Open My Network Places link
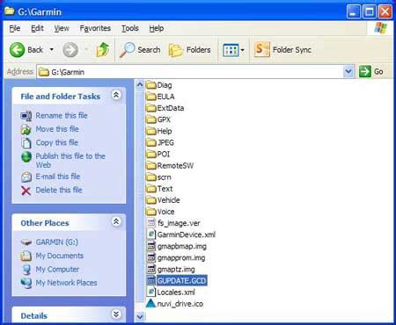Screen dimensions: 396x325 66,283
